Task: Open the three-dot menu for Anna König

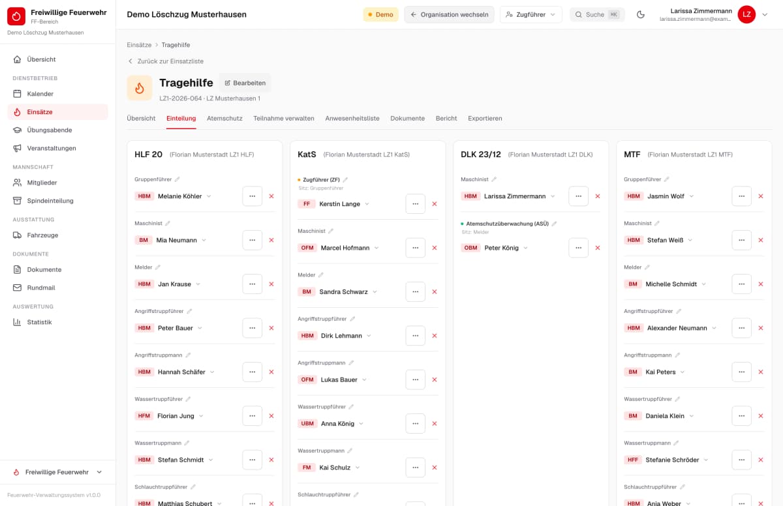Action: (416, 424)
